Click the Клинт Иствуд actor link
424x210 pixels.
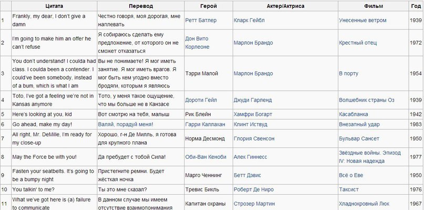[252, 125]
